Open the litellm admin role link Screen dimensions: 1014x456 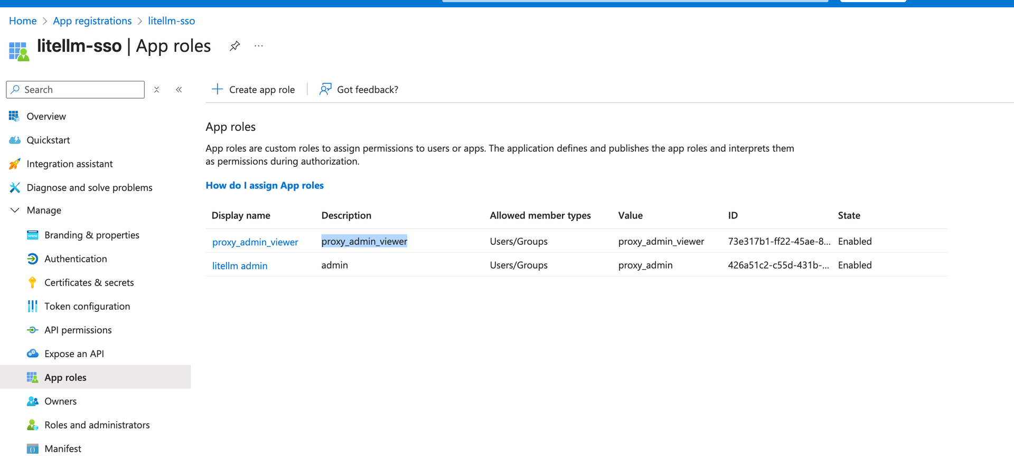click(240, 265)
